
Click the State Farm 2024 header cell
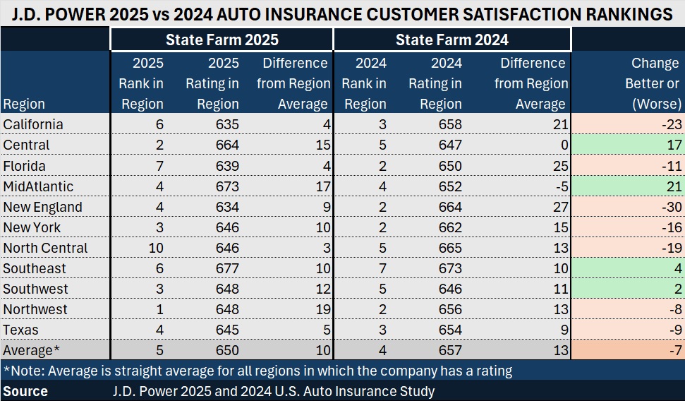451,40
